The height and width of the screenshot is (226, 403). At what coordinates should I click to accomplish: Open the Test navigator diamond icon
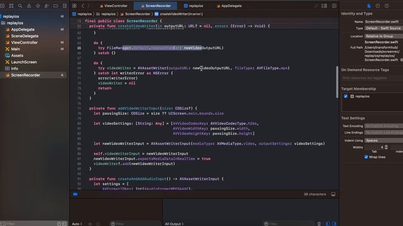(x=38, y=6)
